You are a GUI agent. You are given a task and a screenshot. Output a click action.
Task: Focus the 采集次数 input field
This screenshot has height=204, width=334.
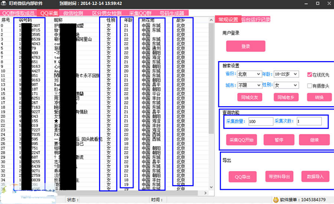[x=309, y=121]
